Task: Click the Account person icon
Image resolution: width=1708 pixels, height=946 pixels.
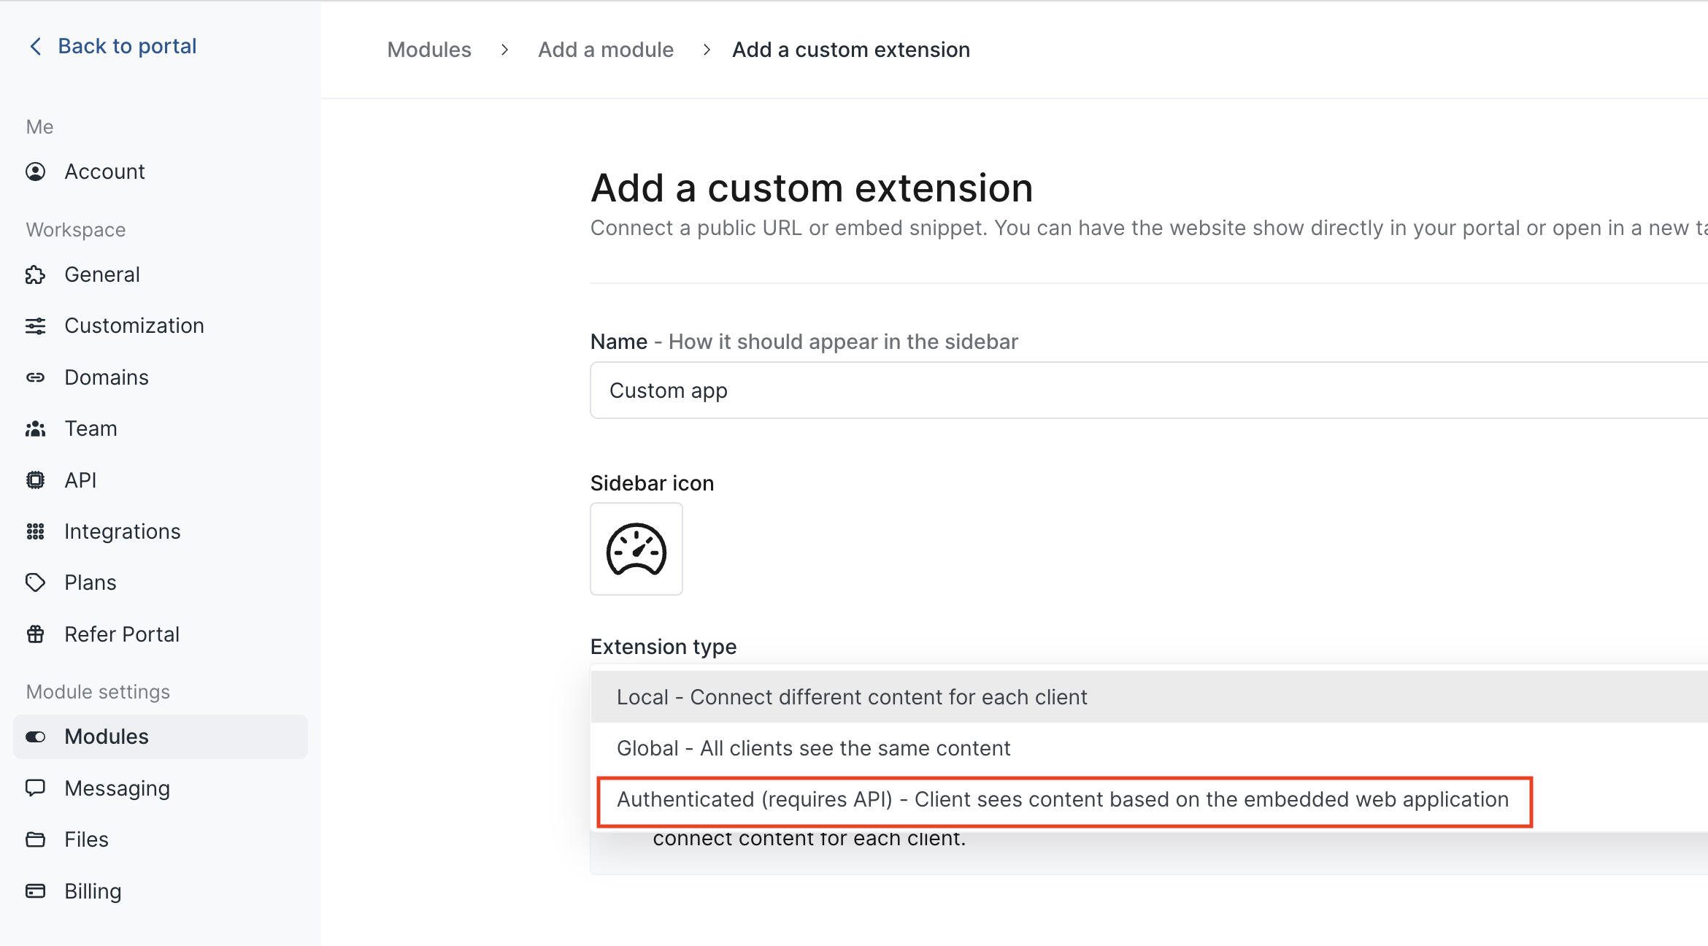Action: 35,172
